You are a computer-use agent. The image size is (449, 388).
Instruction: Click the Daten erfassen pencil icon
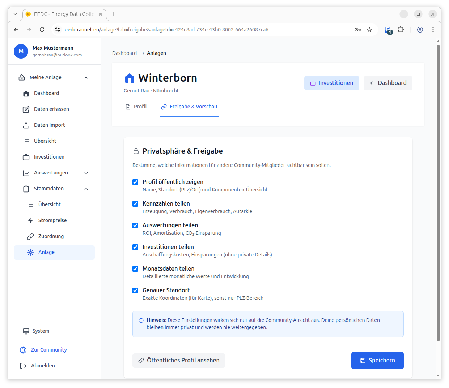click(x=26, y=109)
